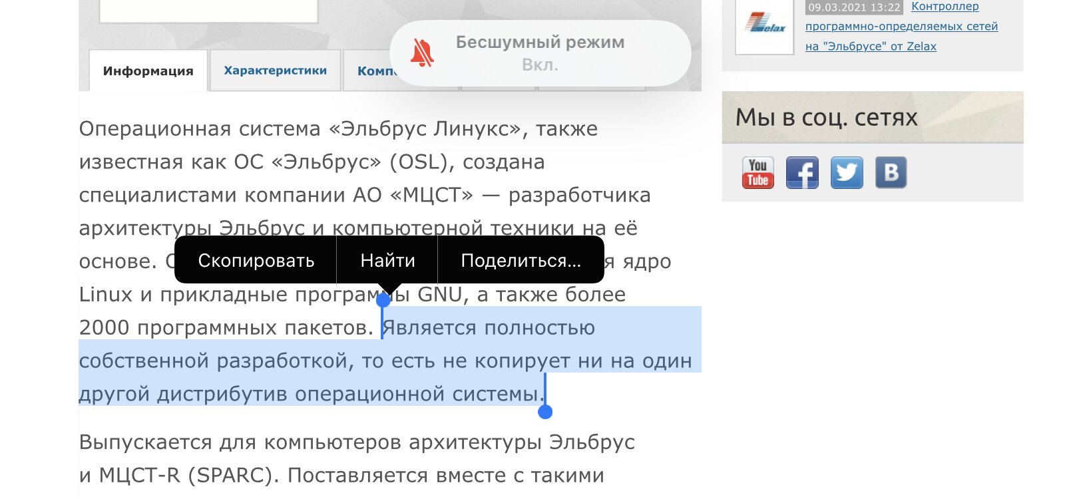The height and width of the screenshot is (499, 1081).
Task: Tap the muted bell icon in notification
Action: pyautogui.click(x=422, y=53)
